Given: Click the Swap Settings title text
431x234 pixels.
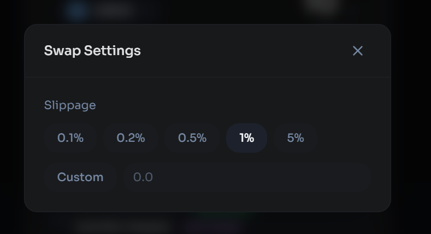Looking at the screenshot, I should 92,51.
